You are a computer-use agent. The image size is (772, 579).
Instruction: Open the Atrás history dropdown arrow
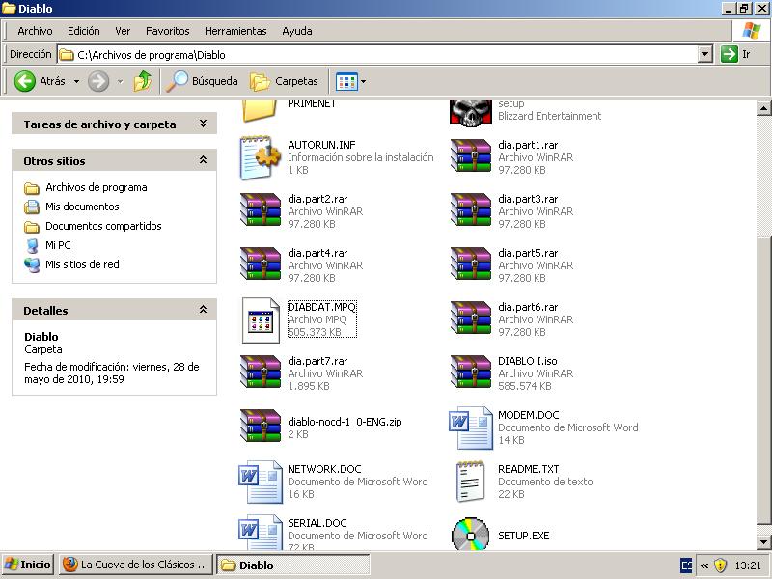point(77,81)
